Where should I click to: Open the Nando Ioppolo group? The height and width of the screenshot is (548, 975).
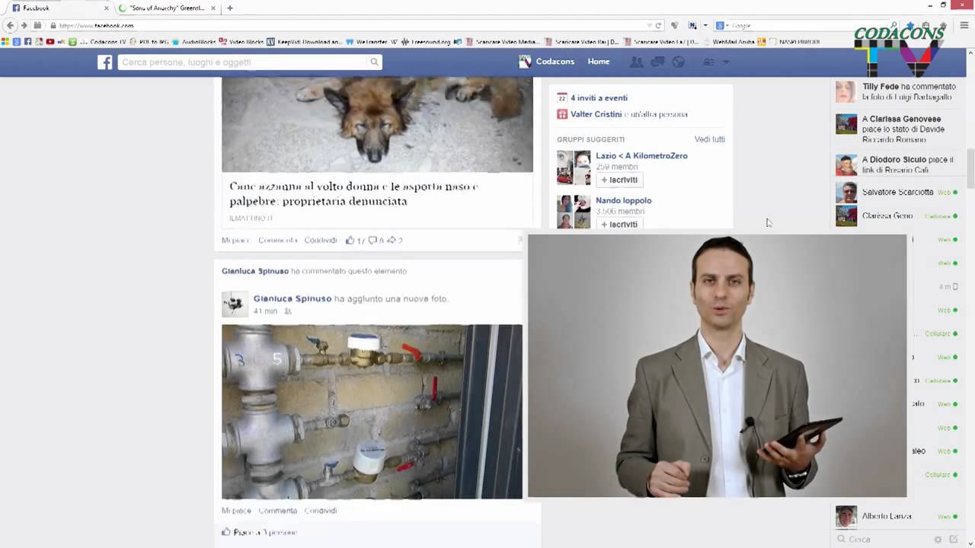click(623, 200)
